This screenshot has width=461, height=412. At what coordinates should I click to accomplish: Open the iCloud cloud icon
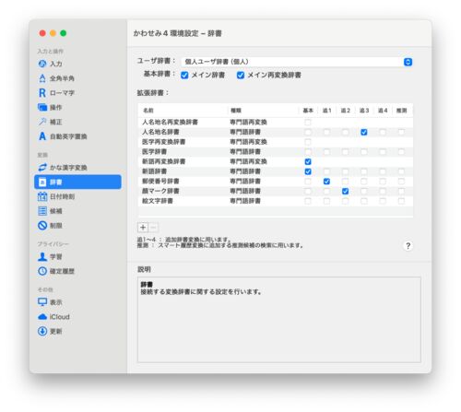coord(42,317)
